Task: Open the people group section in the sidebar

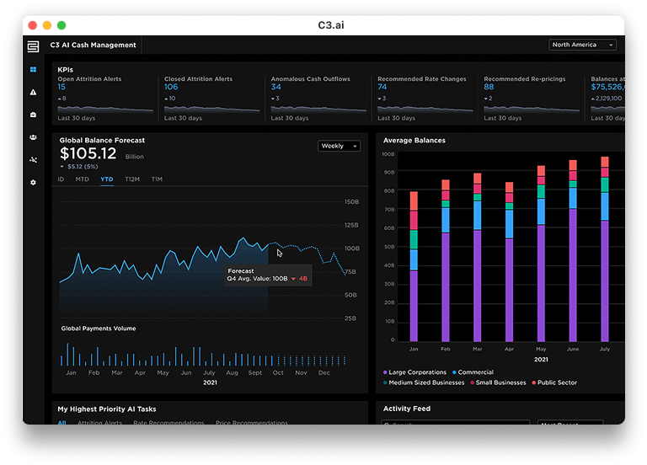Action: (x=33, y=137)
